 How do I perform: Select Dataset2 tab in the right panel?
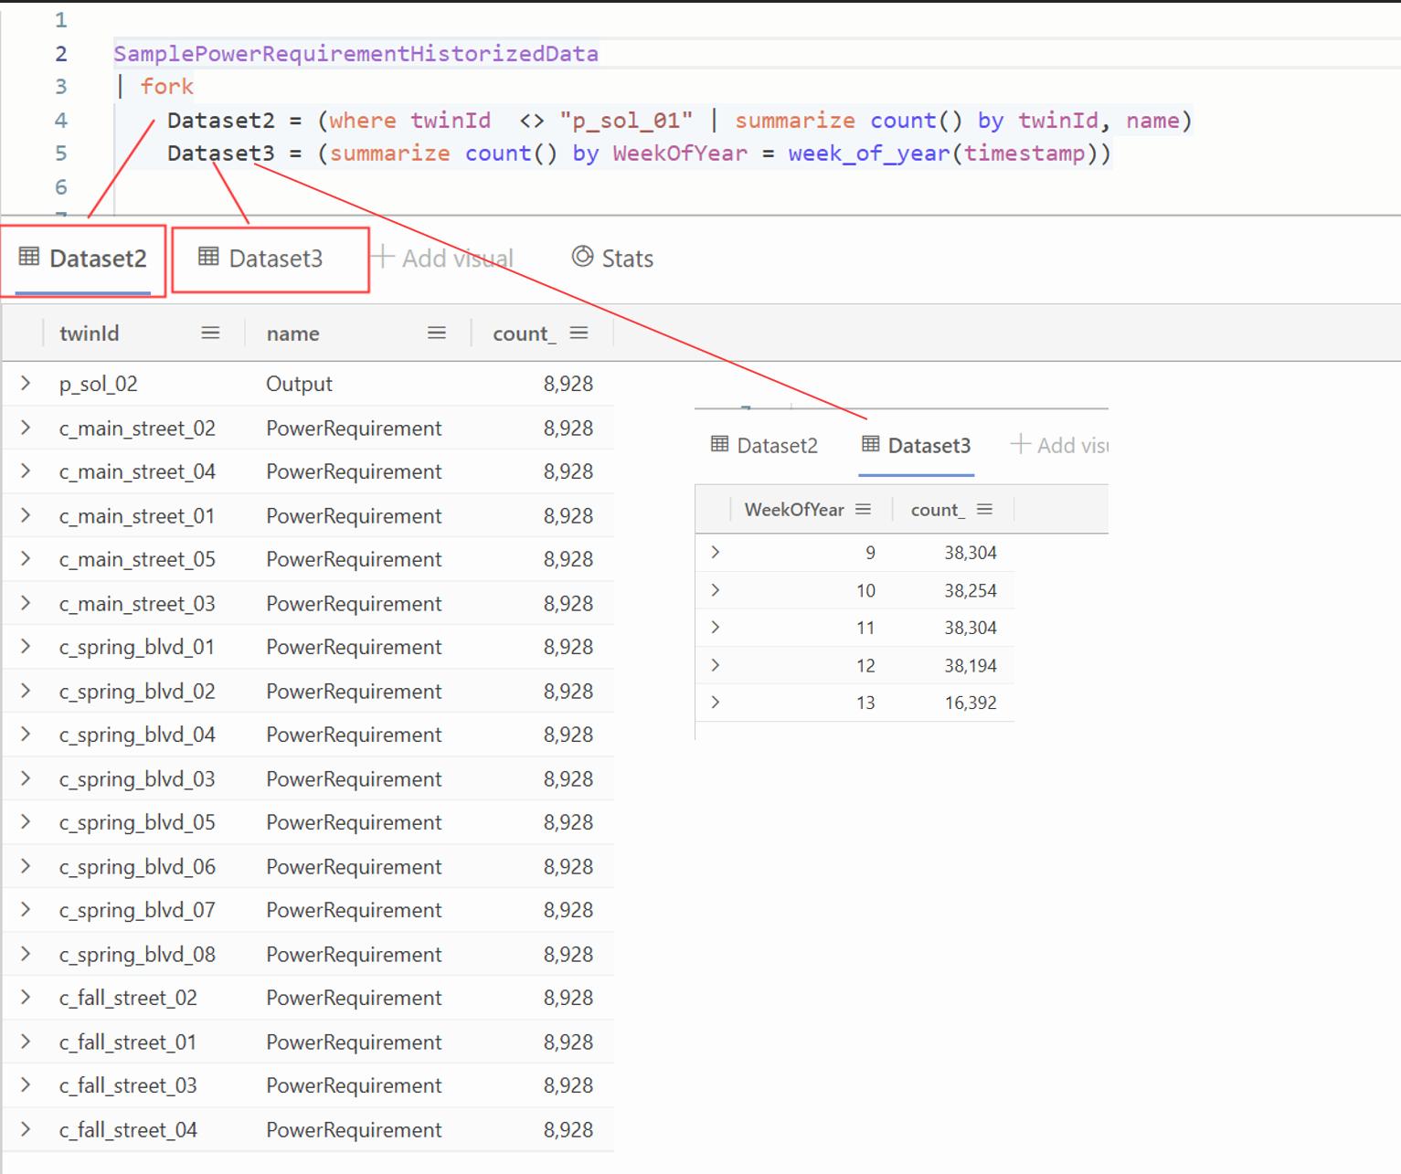click(x=776, y=445)
